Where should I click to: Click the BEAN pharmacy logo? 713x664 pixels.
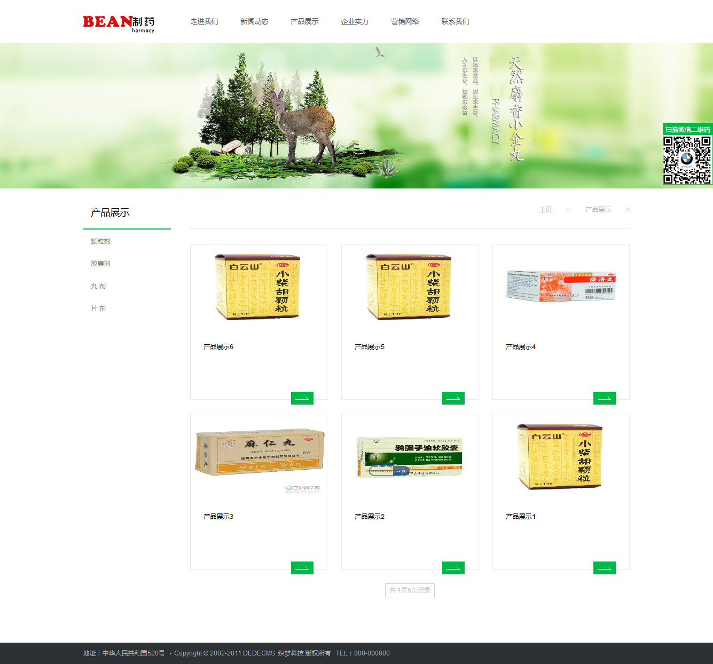click(119, 23)
